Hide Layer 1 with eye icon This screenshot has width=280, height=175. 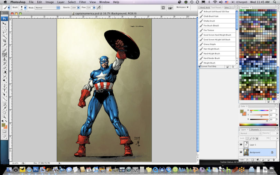(241, 145)
